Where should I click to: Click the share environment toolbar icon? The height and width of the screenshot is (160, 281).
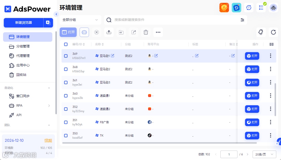133,32
